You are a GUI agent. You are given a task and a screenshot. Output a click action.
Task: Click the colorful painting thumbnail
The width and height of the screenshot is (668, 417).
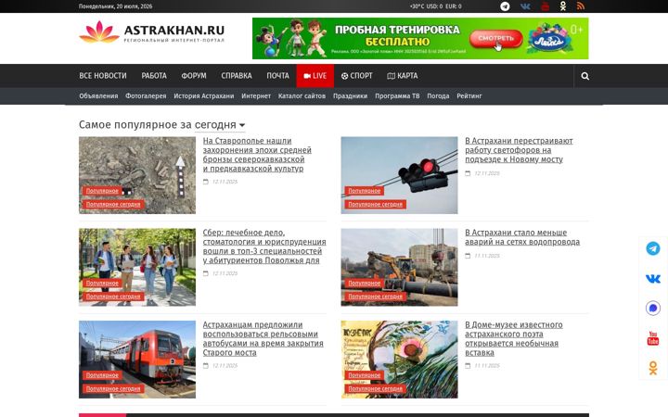399,360
